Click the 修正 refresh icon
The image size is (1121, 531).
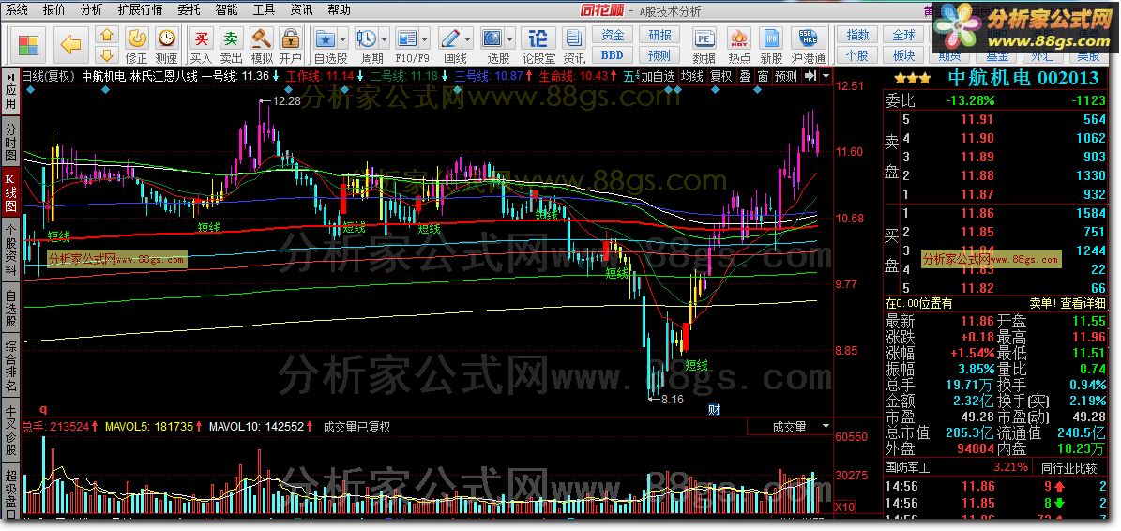(x=137, y=38)
